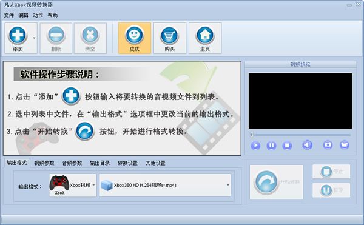Click the 删除 (Delete) minus icon

tap(56, 35)
